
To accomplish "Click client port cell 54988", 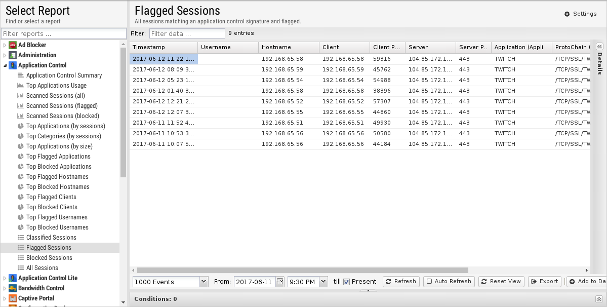I will pos(387,80).
